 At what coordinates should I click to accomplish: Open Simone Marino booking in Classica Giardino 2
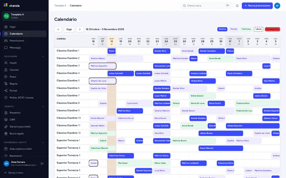116,58
